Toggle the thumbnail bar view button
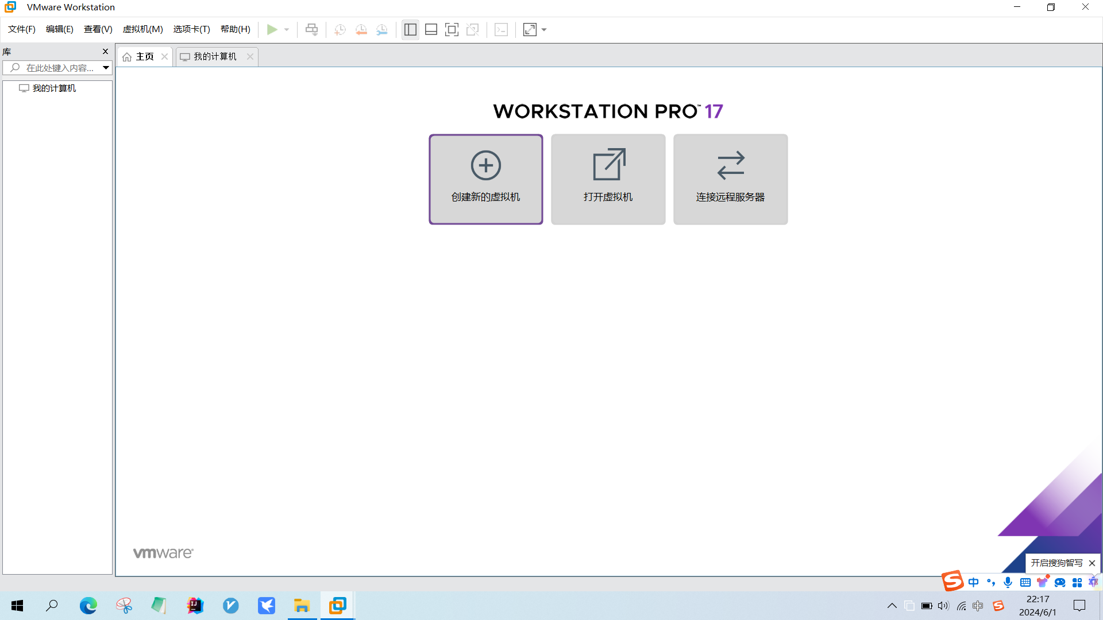The image size is (1103, 620). click(431, 29)
